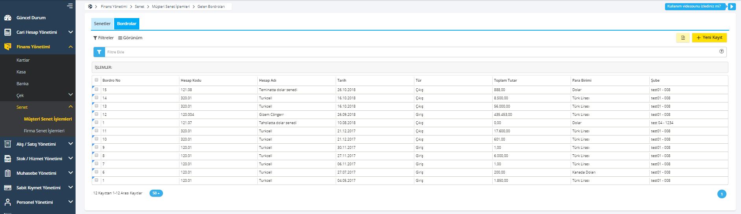
Task: Click the blue funnel filter icon
Action: [x=99, y=52]
